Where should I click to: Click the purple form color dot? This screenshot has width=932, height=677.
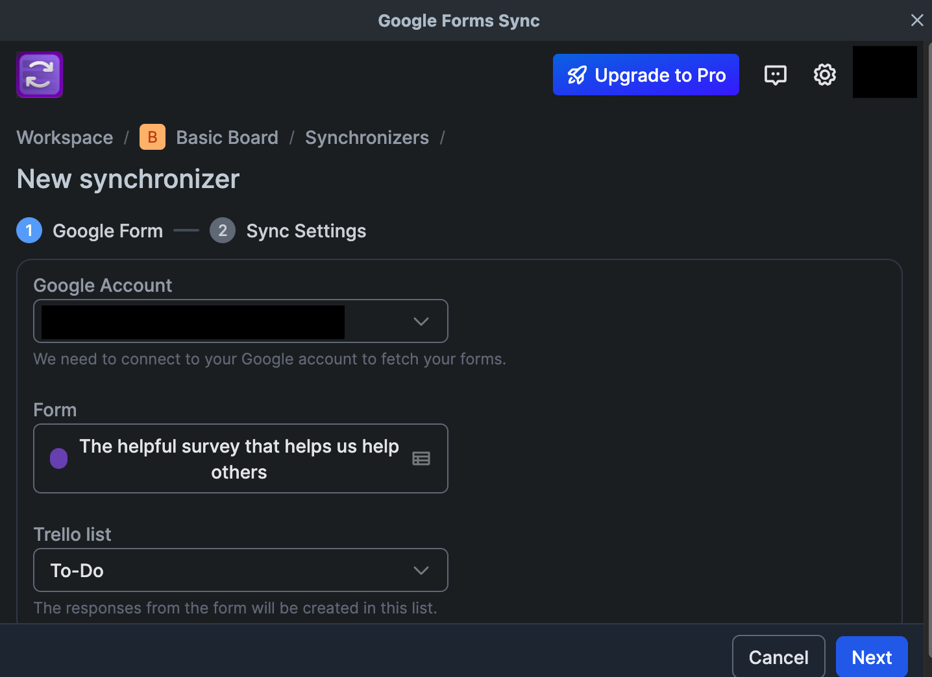click(x=59, y=458)
